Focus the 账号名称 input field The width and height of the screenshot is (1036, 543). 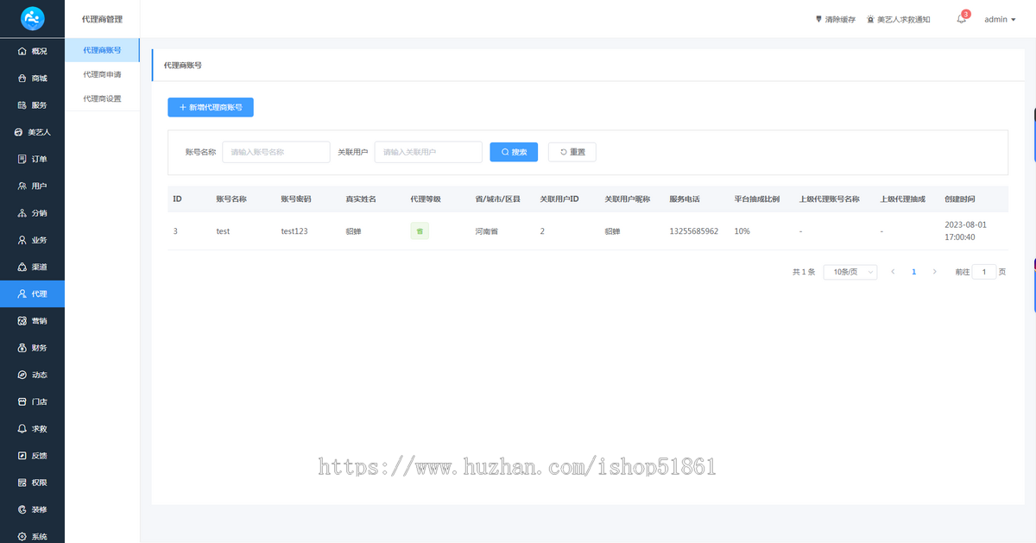[276, 152]
